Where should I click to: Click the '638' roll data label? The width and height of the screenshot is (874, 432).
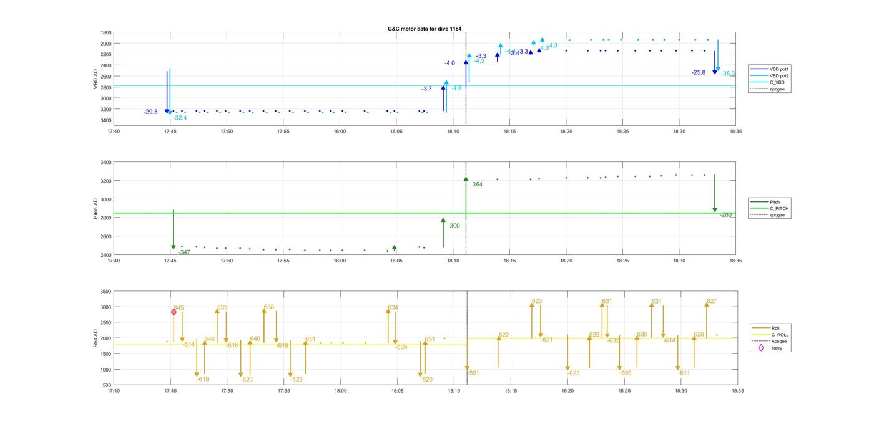269,307
